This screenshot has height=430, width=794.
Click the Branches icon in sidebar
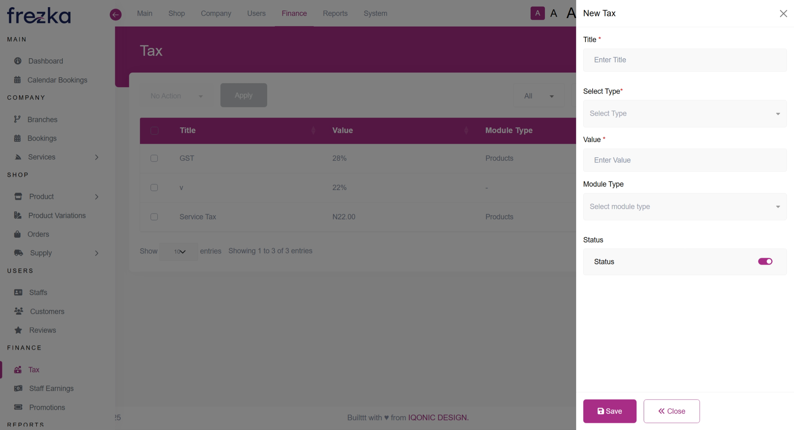click(17, 120)
